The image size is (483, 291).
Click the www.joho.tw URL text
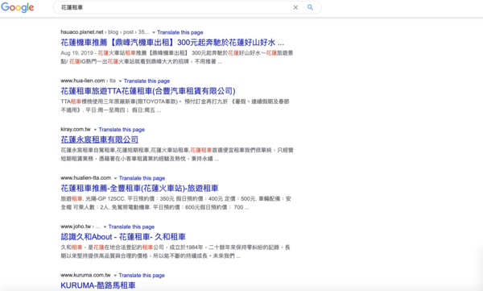click(x=76, y=227)
